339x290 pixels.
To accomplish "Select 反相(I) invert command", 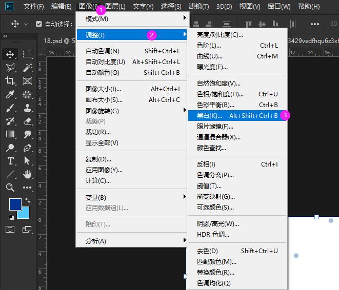I will [x=237, y=164].
